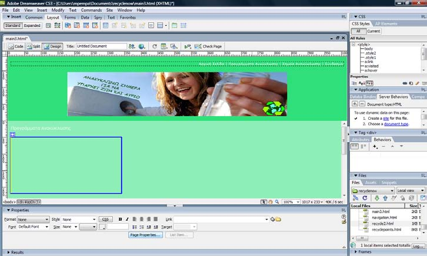
Task: Click Get Files green down arrow
Action: pos(376,198)
